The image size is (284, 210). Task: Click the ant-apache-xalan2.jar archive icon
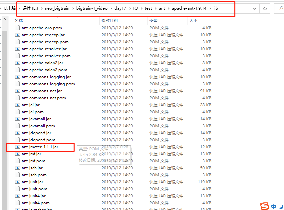pos(18,63)
